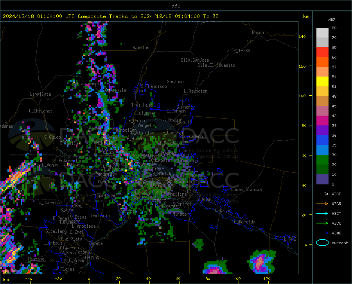Click the Clla.El_Cavadito map label
The image size is (352, 284).
click(216, 65)
